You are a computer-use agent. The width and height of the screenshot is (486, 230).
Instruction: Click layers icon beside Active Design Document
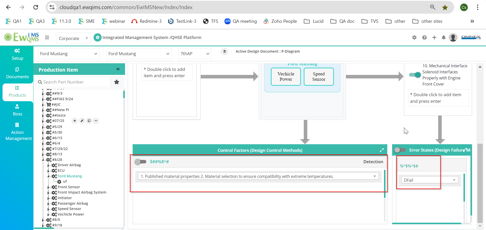coord(225,51)
